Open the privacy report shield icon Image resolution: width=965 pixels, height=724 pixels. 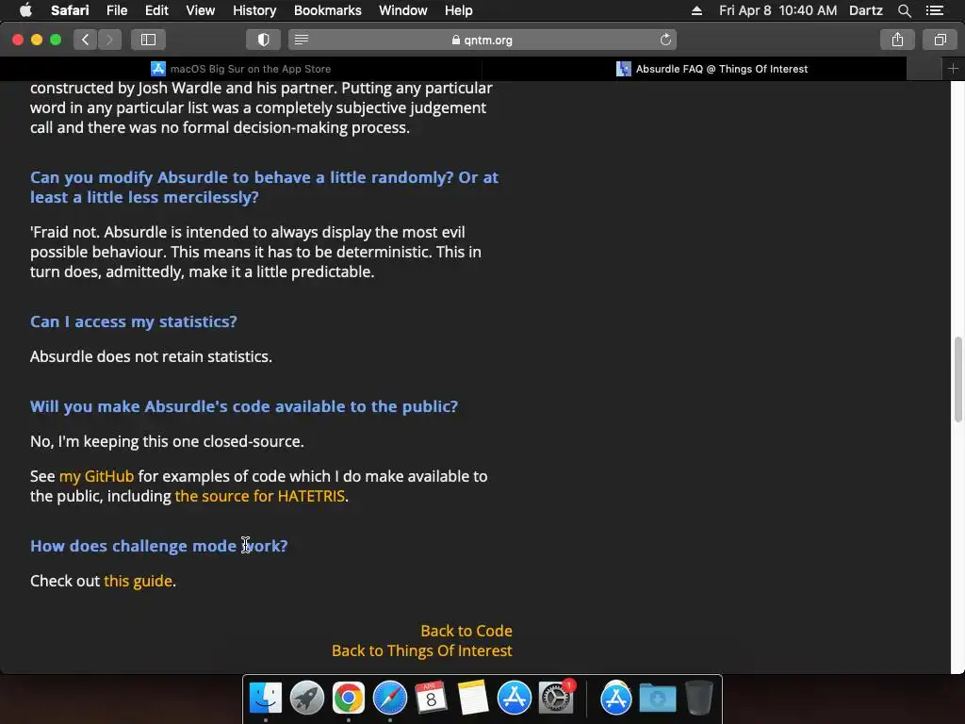pyautogui.click(x=264, y=40)
